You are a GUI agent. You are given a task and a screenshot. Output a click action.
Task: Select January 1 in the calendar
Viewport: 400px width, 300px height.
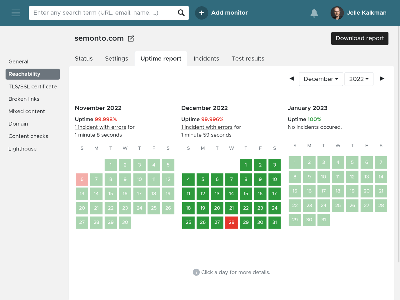[295, 162]
